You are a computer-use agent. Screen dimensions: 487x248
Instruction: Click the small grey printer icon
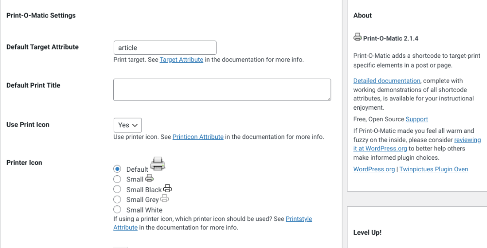[x=164, y=198]
